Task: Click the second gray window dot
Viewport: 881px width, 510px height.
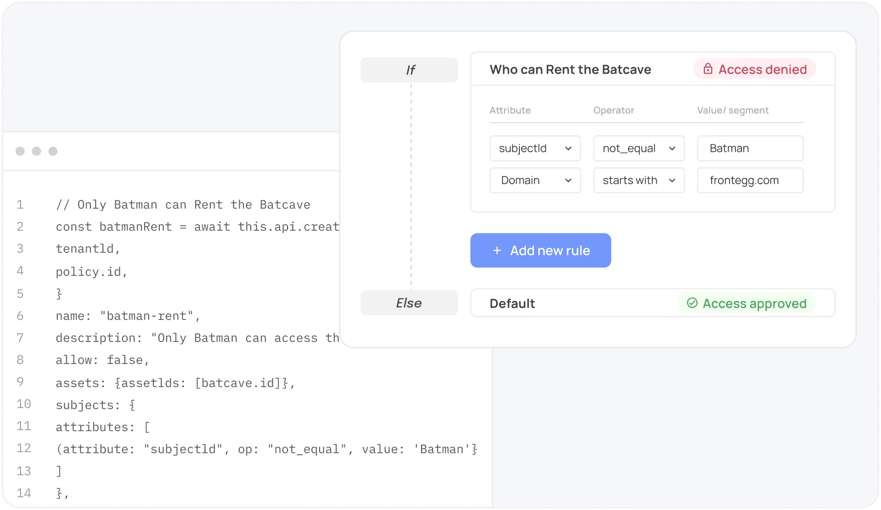Action: (x=36, y=151)
